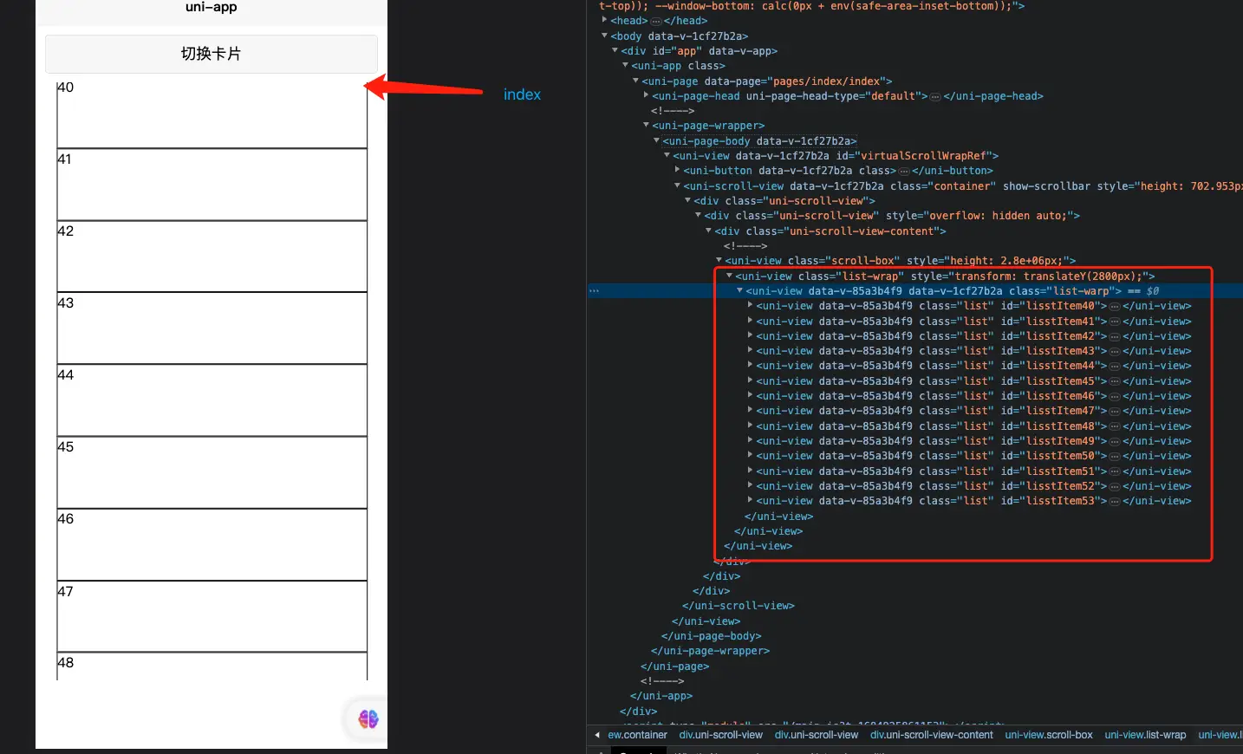This screenshot has height=754, width=1243.
Task: Collapse the list-wrap translateY node
Action: pyautogui.click(x=730, y=276)
